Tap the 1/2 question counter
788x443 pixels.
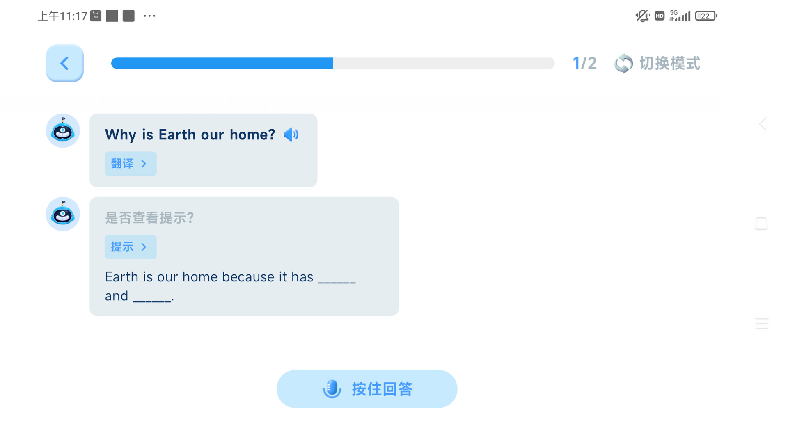coord(584,64)
